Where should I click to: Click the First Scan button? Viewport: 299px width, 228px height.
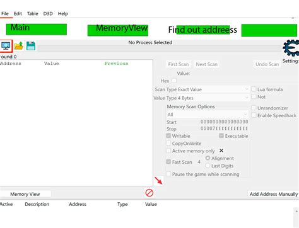pyautogui.click(x=179, y=64)
